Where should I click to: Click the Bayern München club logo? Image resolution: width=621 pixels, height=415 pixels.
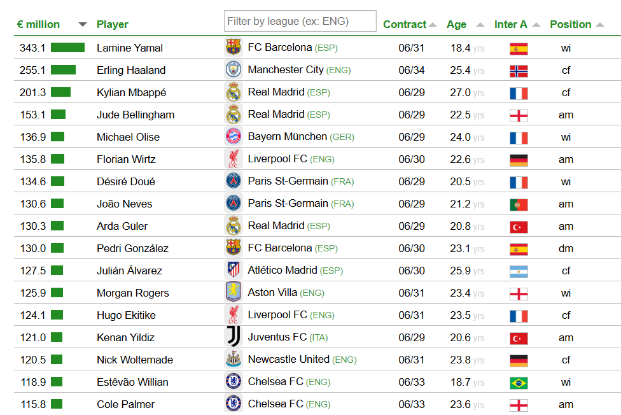point(234,136)
